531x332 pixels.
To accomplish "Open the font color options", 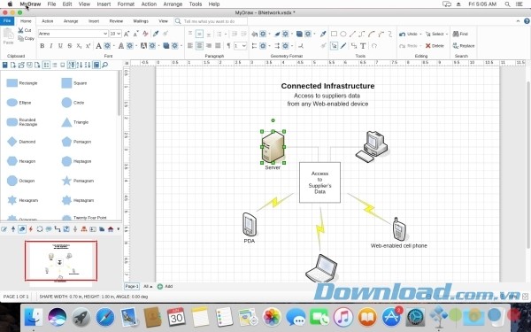I will (x=107, y=45).
